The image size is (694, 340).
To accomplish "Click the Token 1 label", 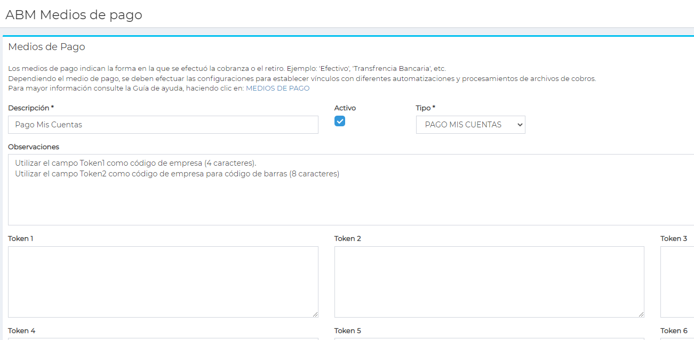I will point(21,239).
